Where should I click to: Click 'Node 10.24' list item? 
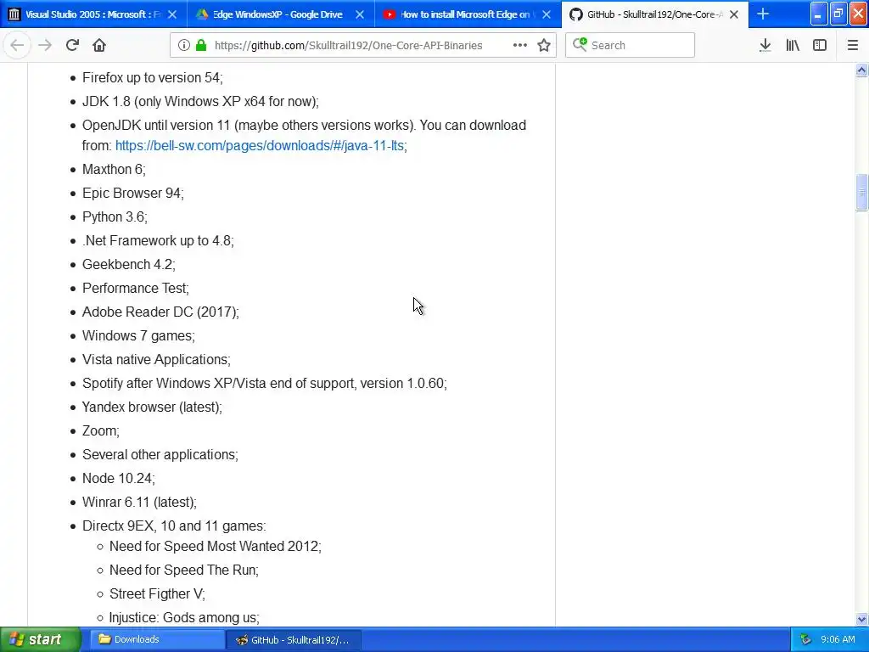119,479
